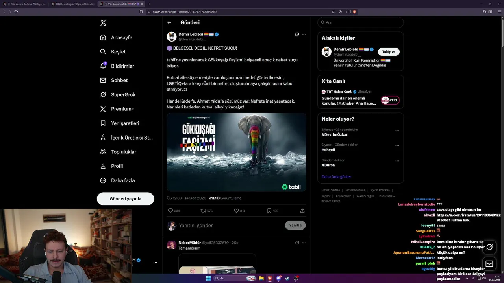This screenshot has height=283, width=504.
Task: Click the Gönderi yayınla button
Action: 125,199
